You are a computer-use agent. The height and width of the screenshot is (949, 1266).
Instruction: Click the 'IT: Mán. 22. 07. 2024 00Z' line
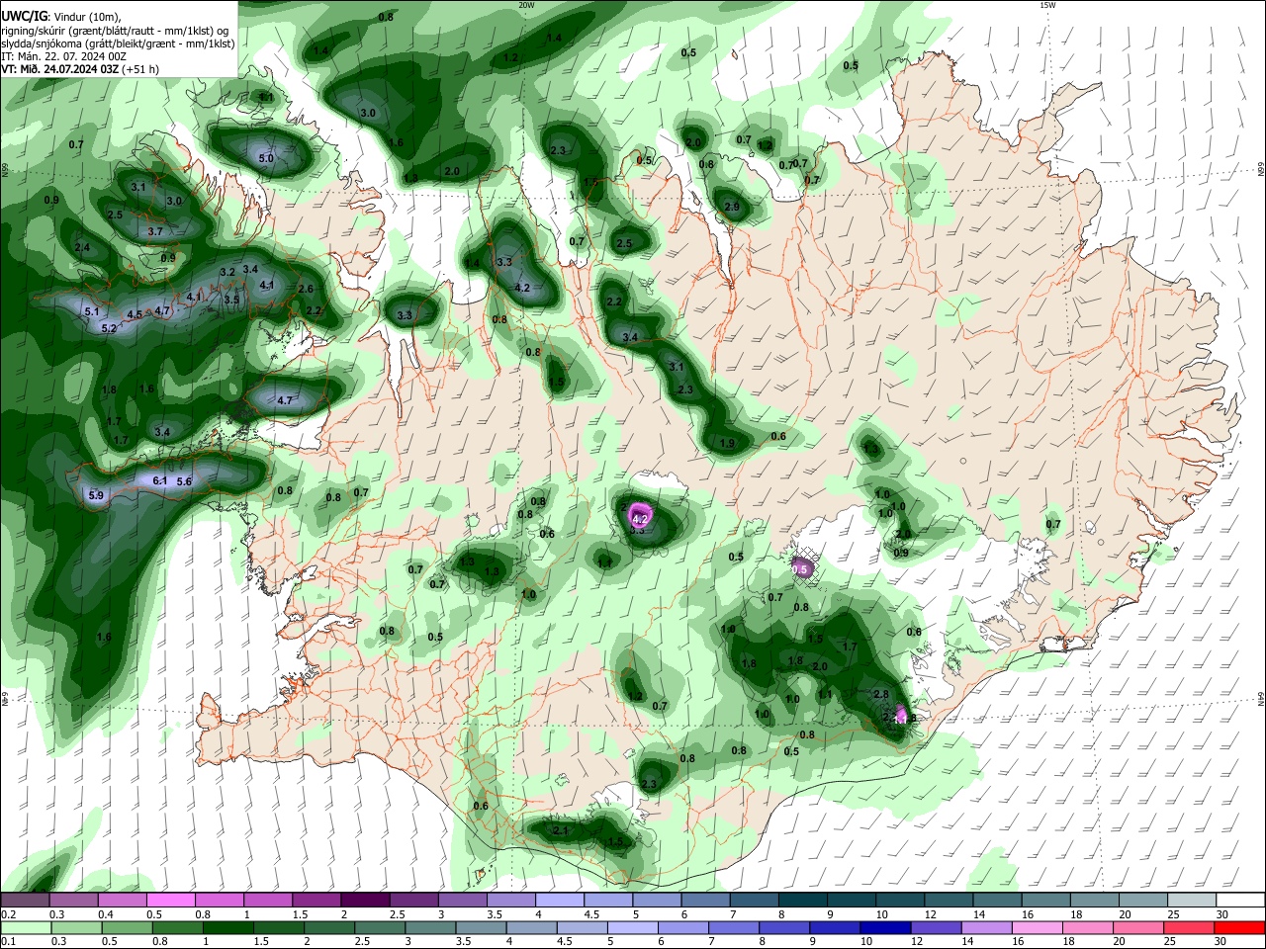[63, 56]
